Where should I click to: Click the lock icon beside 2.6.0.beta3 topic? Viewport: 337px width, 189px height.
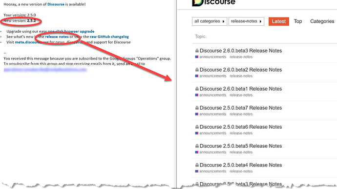[197, 51]
